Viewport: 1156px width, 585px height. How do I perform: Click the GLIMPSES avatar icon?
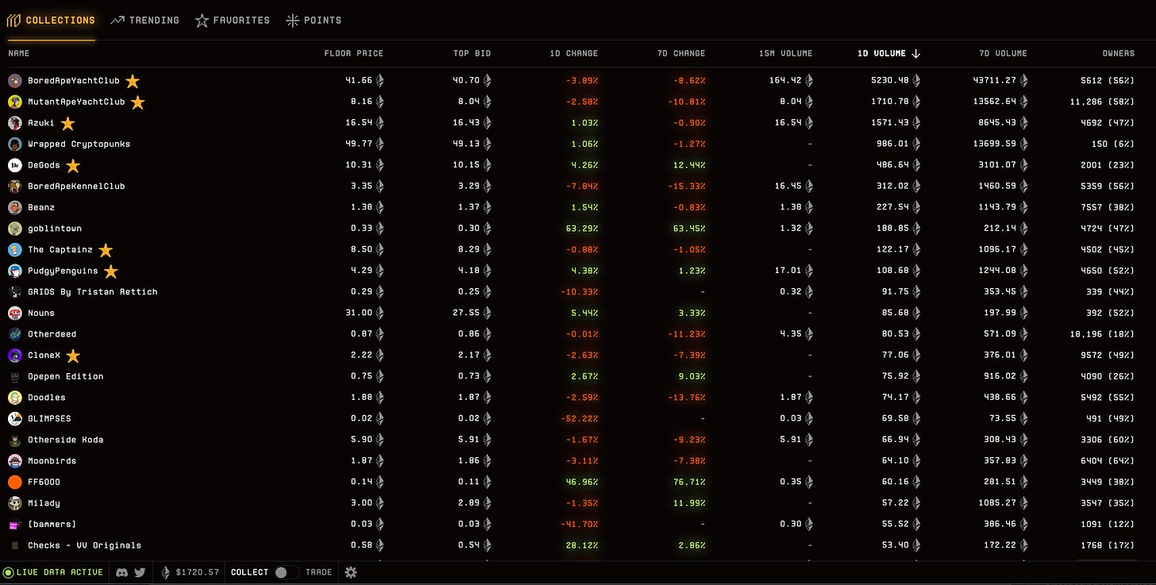[15, 418]
